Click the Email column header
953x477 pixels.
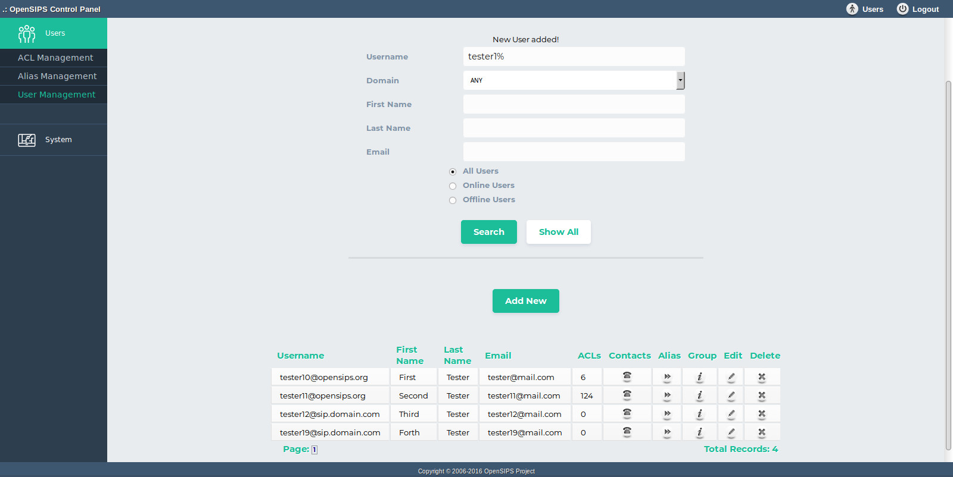tap(498, 356)
